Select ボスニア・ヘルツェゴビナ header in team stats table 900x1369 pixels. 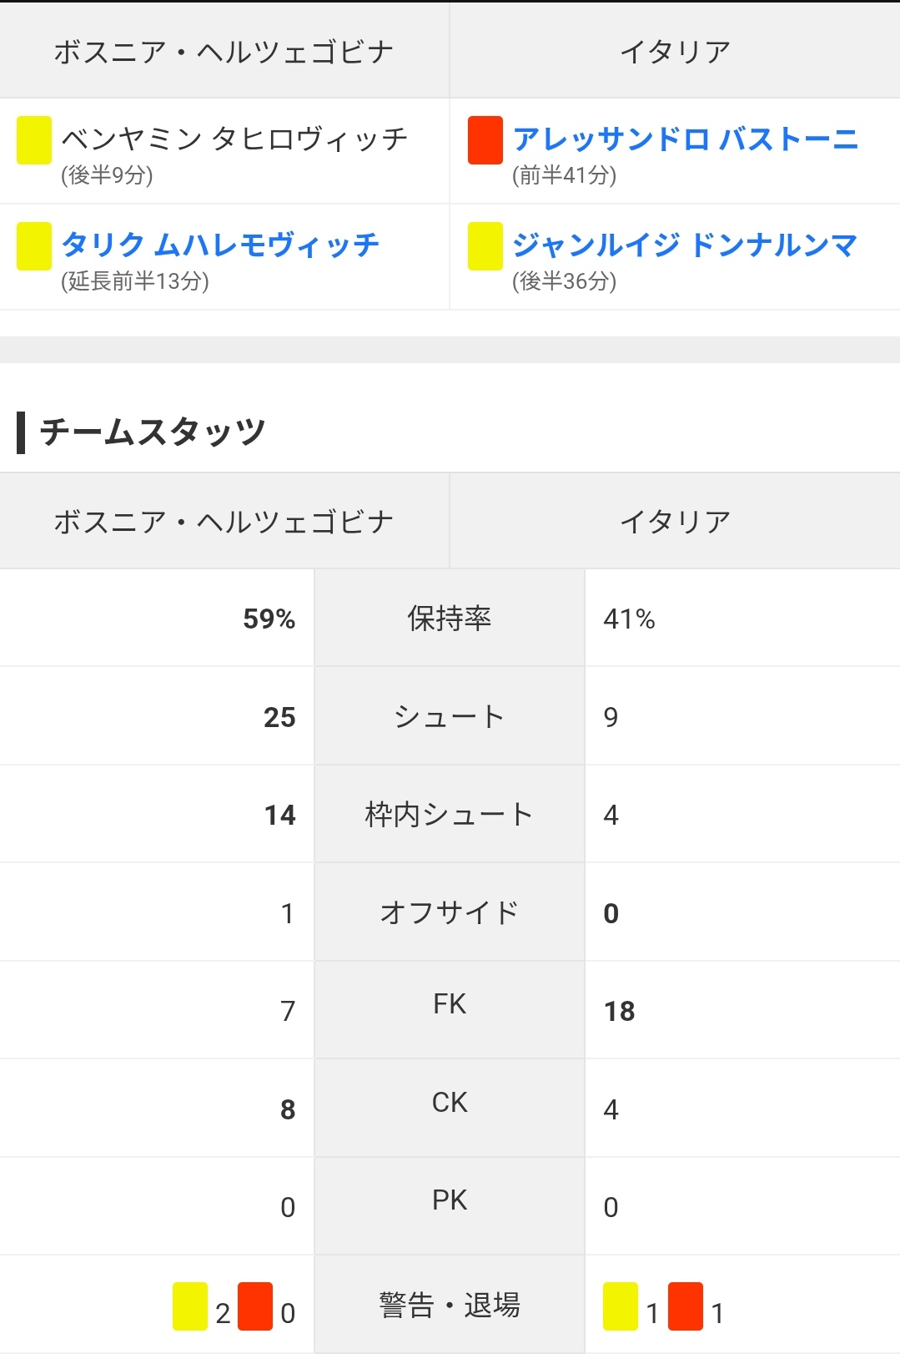pos(224,522)
